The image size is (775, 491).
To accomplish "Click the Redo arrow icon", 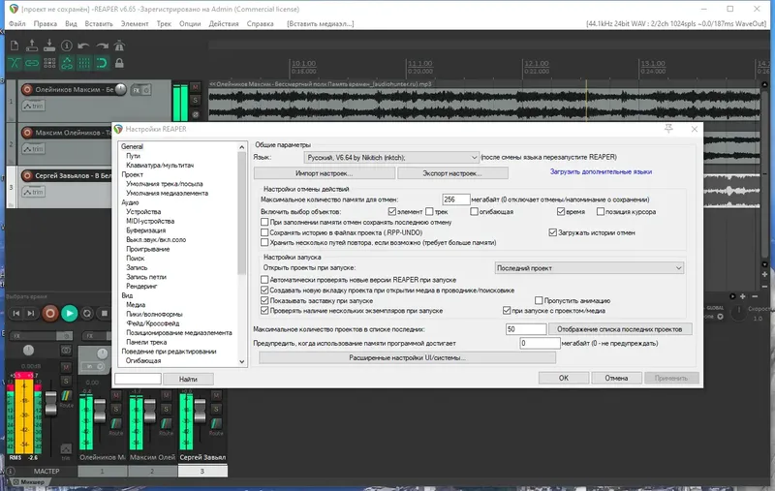I will [x=102, y=46].
